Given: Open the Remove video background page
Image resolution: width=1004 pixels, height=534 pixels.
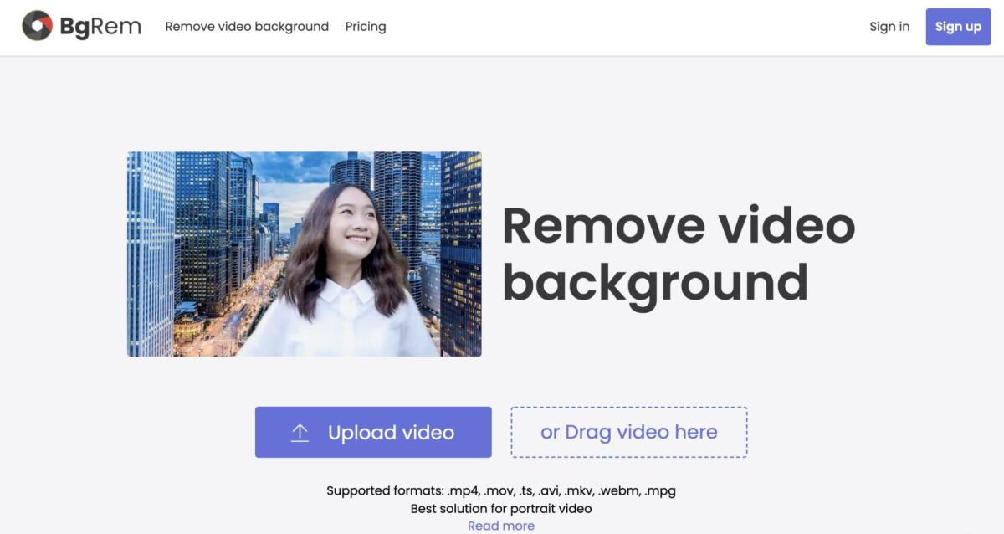Looking at the screenshot, I should (246, 26).
